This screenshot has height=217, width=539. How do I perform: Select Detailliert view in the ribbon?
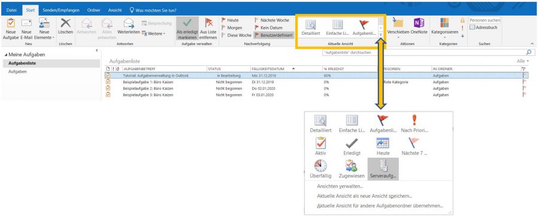[311, 28]
